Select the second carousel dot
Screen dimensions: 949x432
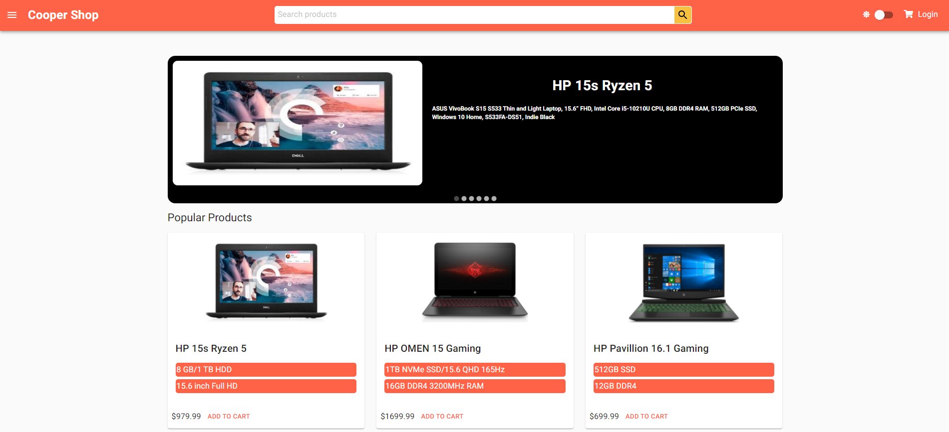(464, 198)
